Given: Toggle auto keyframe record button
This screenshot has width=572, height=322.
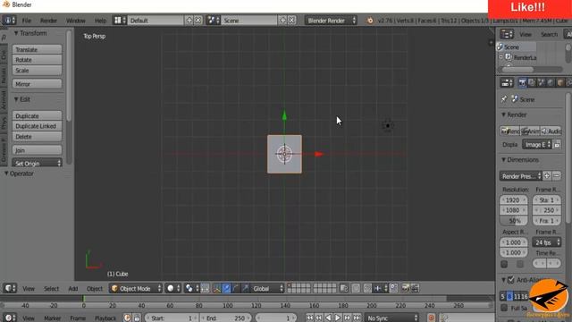Looking at the screenshot, I should coord(431,318).
